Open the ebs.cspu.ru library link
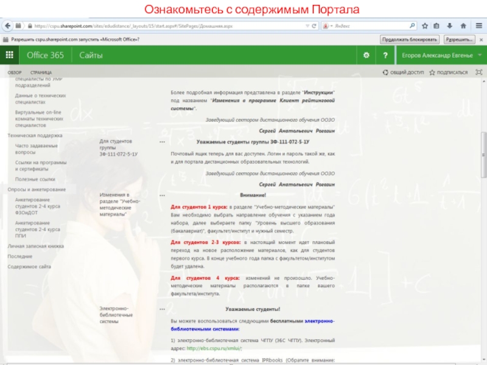The image size is (487, 365). click(x=214, y=348)
